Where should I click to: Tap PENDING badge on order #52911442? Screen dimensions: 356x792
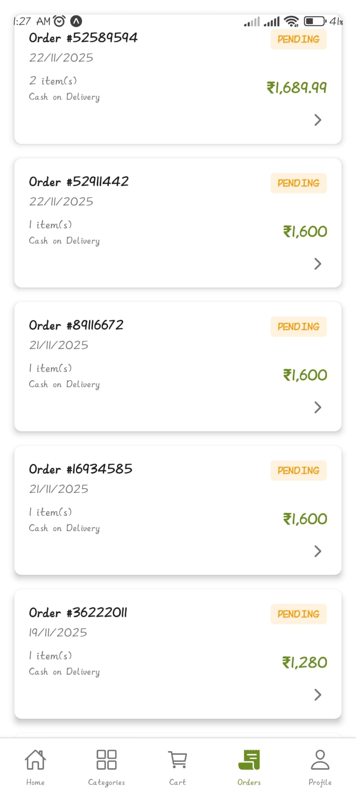click(299, 183)
